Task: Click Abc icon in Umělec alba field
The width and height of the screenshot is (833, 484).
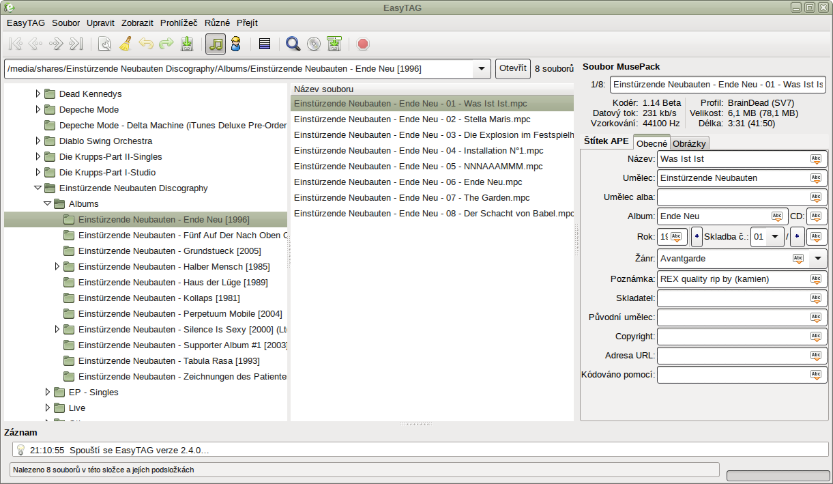Action: point(816,197)
